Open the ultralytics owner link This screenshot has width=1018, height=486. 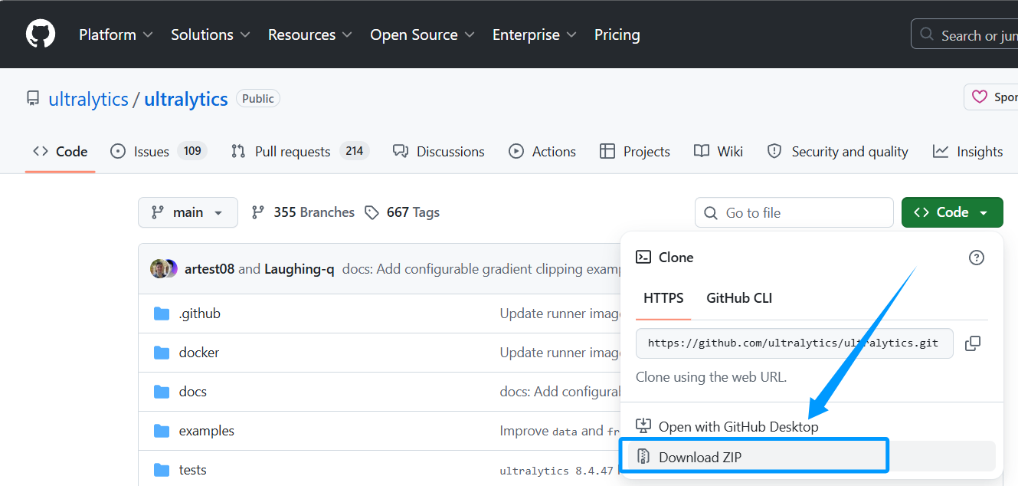click(88, 99)
